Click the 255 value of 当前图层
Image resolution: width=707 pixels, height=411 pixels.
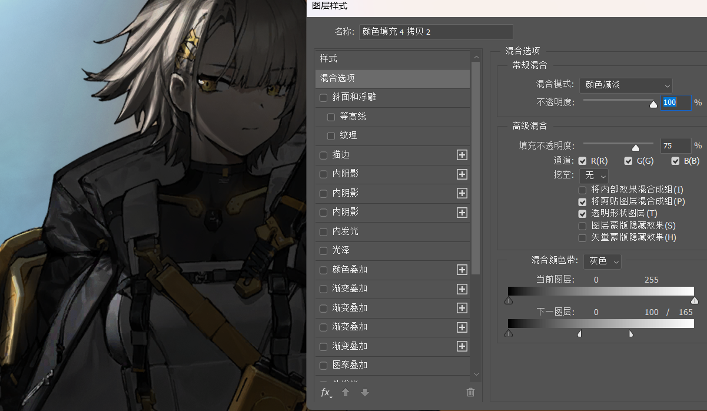(651, 280)
